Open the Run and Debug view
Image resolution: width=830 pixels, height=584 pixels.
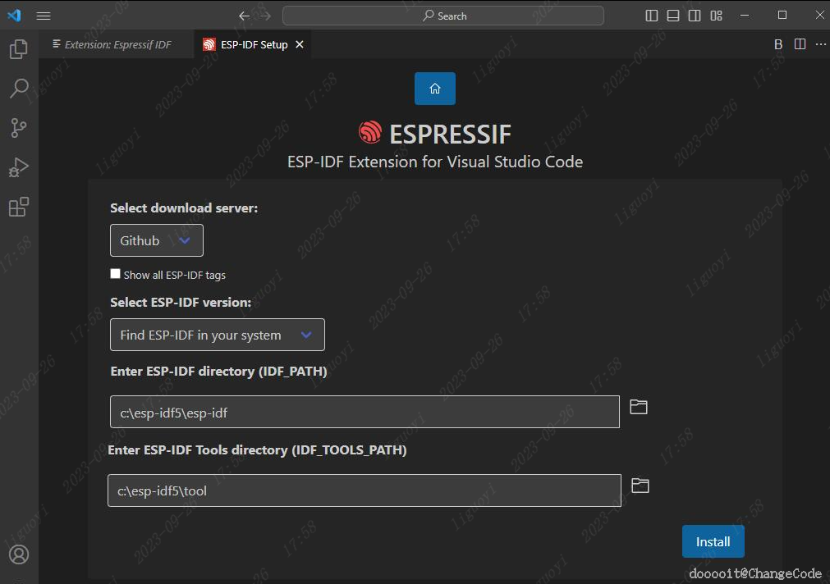click(19, 167)
